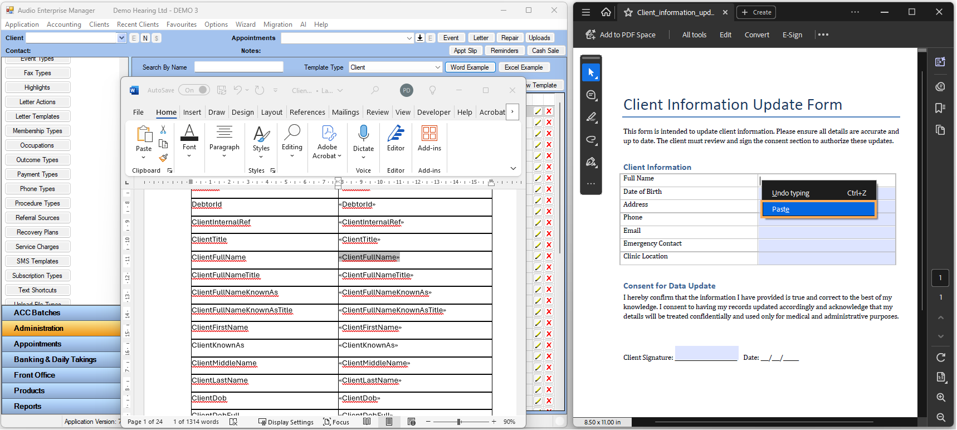This screenshot has height=430, width=957.
Task: Select the Acrobat highlighter pen tool
Action: click(591, 117)
